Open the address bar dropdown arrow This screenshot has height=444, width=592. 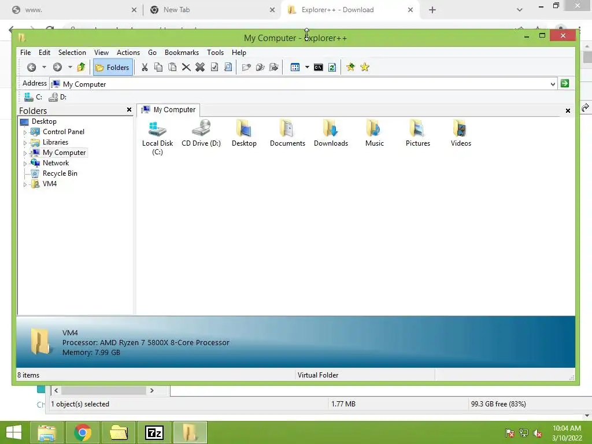click(x=553, y=84)
